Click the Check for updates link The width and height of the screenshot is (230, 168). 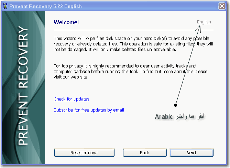[x=72, y=99]
